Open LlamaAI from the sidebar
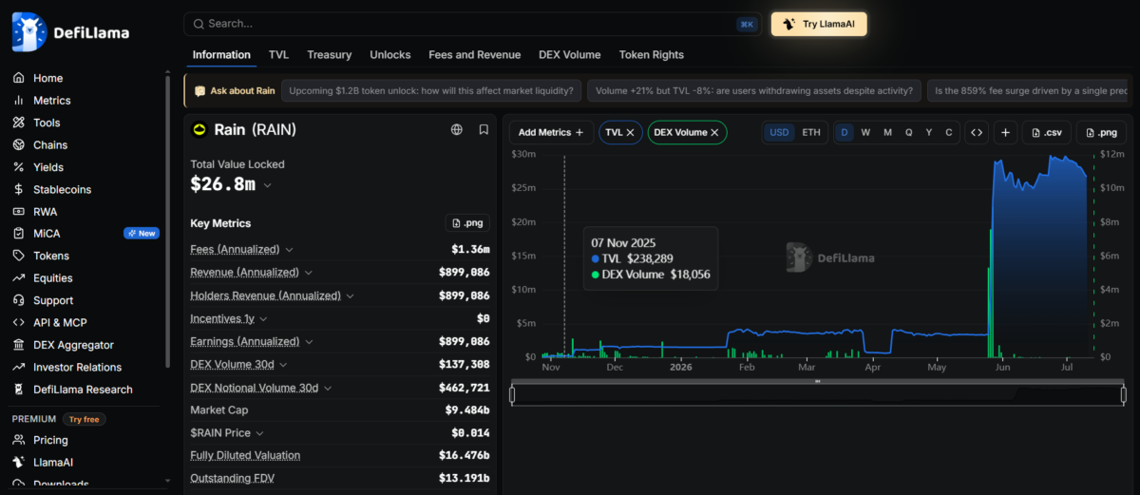 pos(52,463)
